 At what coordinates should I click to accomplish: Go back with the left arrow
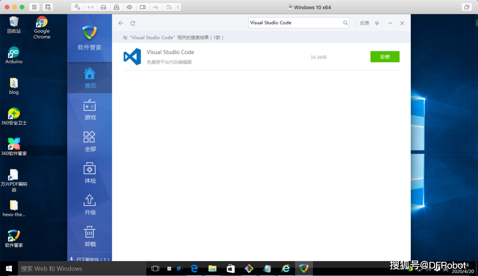click(121, 23)
